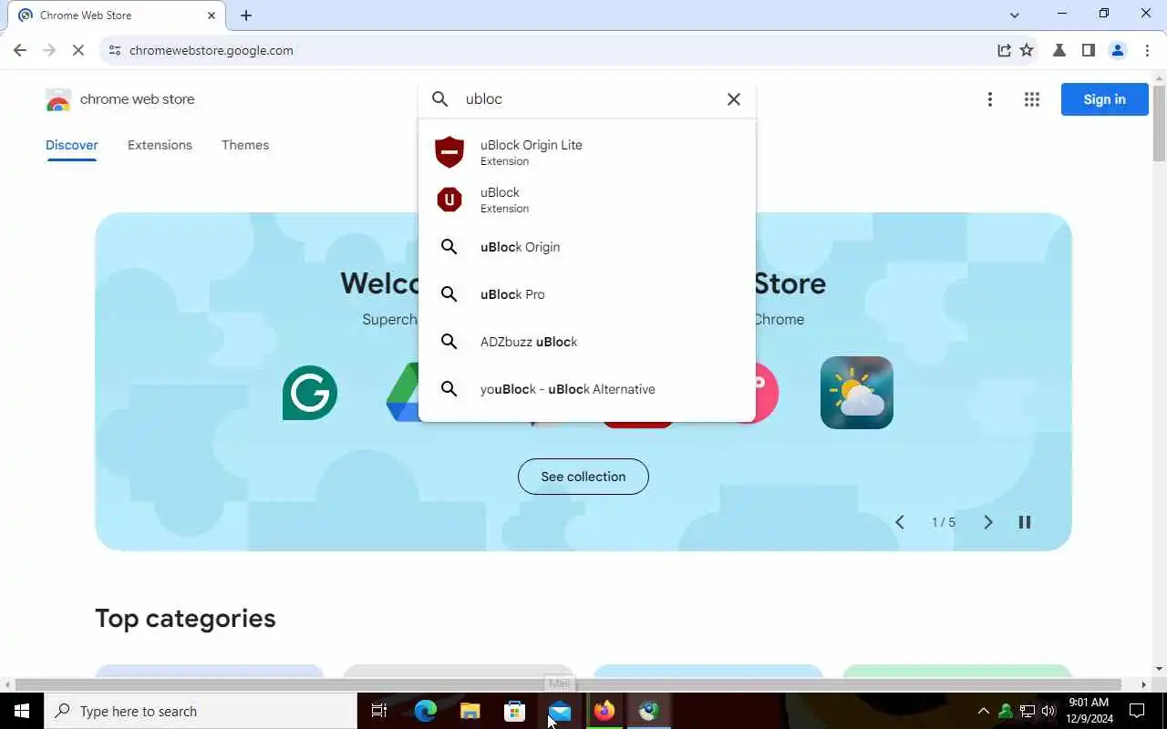Open the Grammarly icon in the banner
The height and width of the screenshot is (729, 1167).
pos(310,393)
